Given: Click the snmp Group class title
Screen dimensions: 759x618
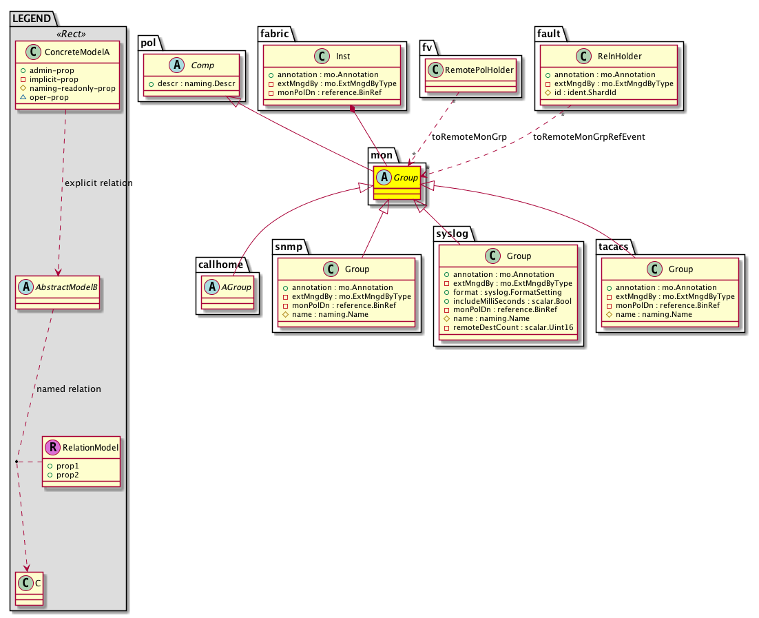Looking at the screenshot, I should (357, 269).
